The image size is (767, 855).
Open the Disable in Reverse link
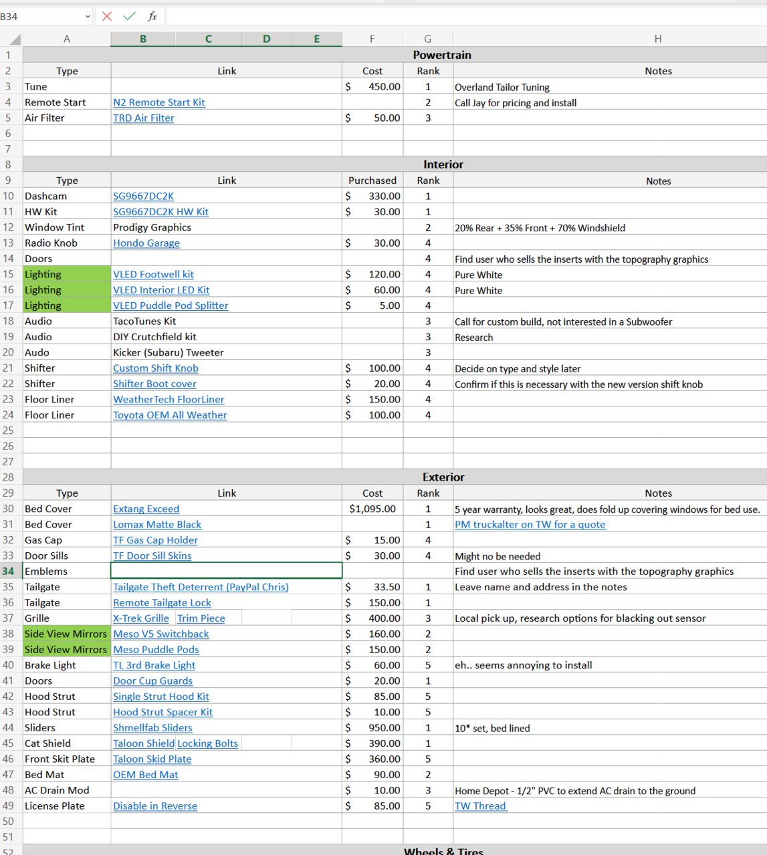[x=155, y=806]
